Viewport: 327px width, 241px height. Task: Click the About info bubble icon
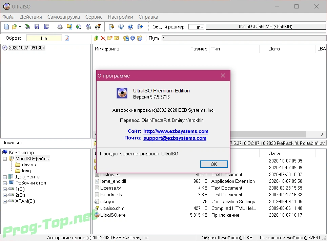(121, 27)
